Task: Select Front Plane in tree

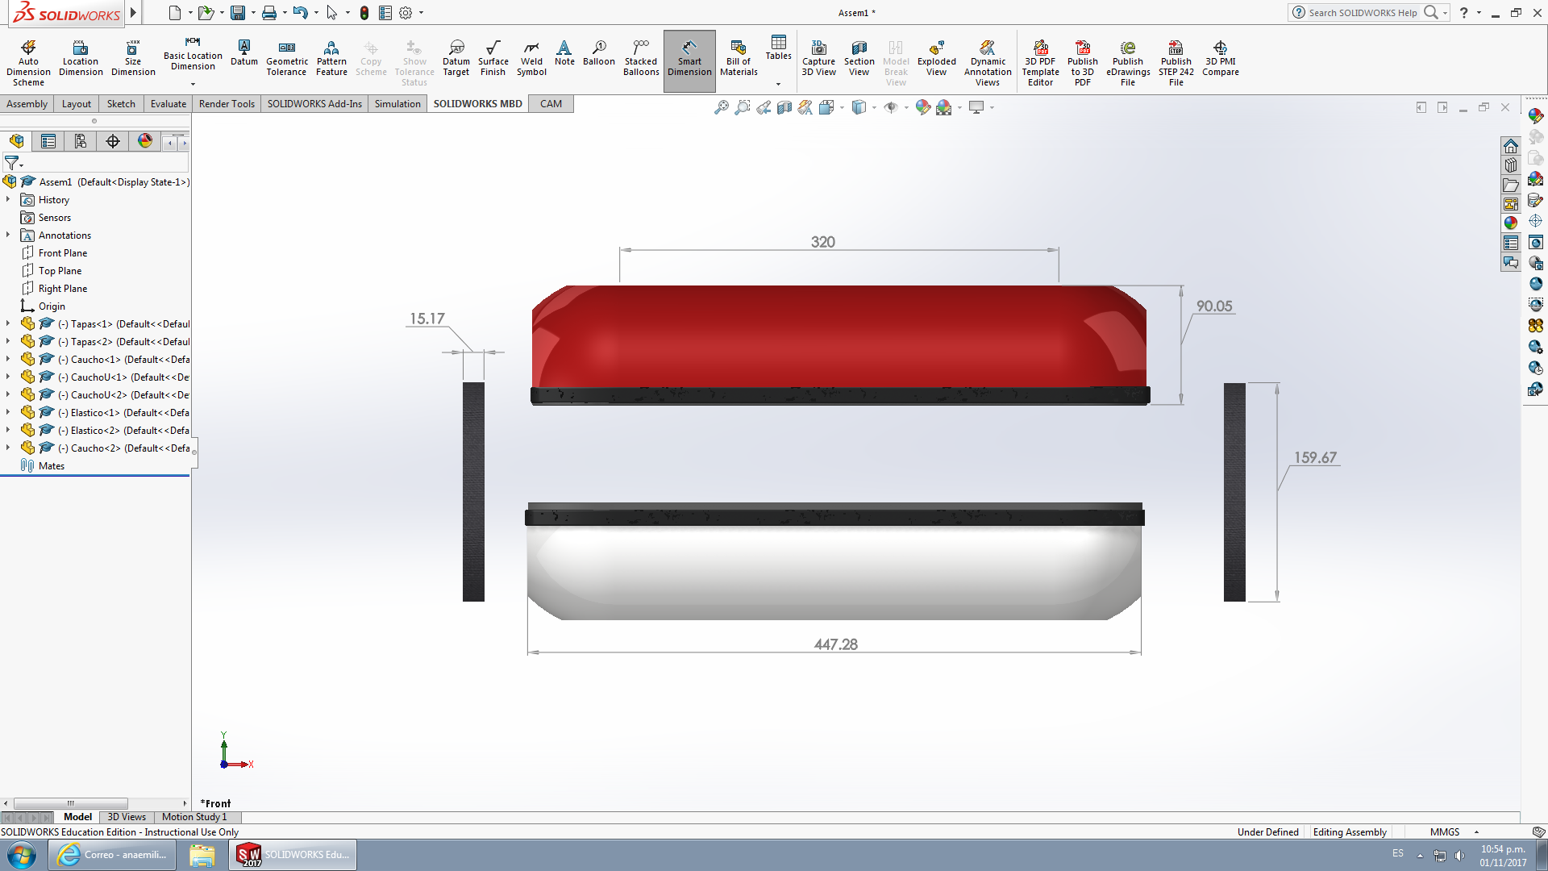Action: coord(62,253)
